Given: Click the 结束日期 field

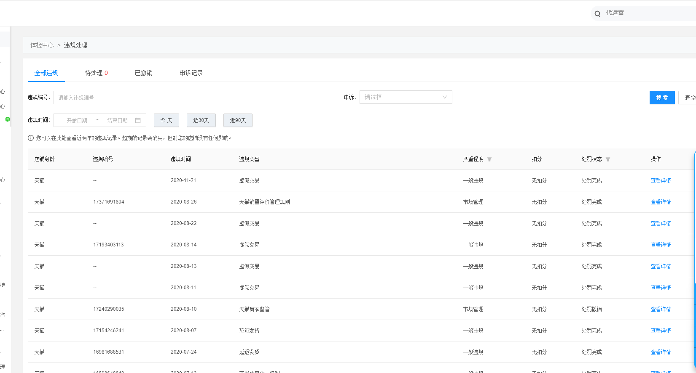Looking at the screenshot, I should 117,120.
